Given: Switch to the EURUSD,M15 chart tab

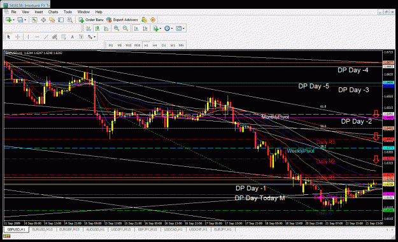Looking at the screenshot, I should (43, 229).
